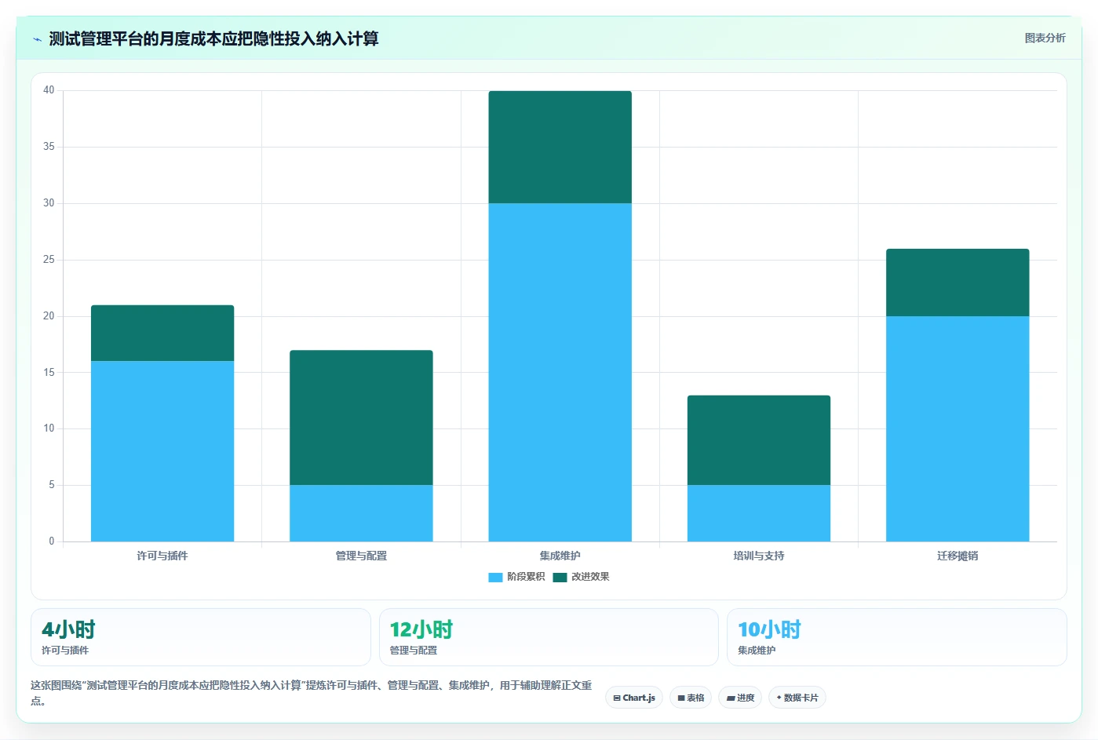Select the dark green segment for 集成维护

[x=560, y=147]
